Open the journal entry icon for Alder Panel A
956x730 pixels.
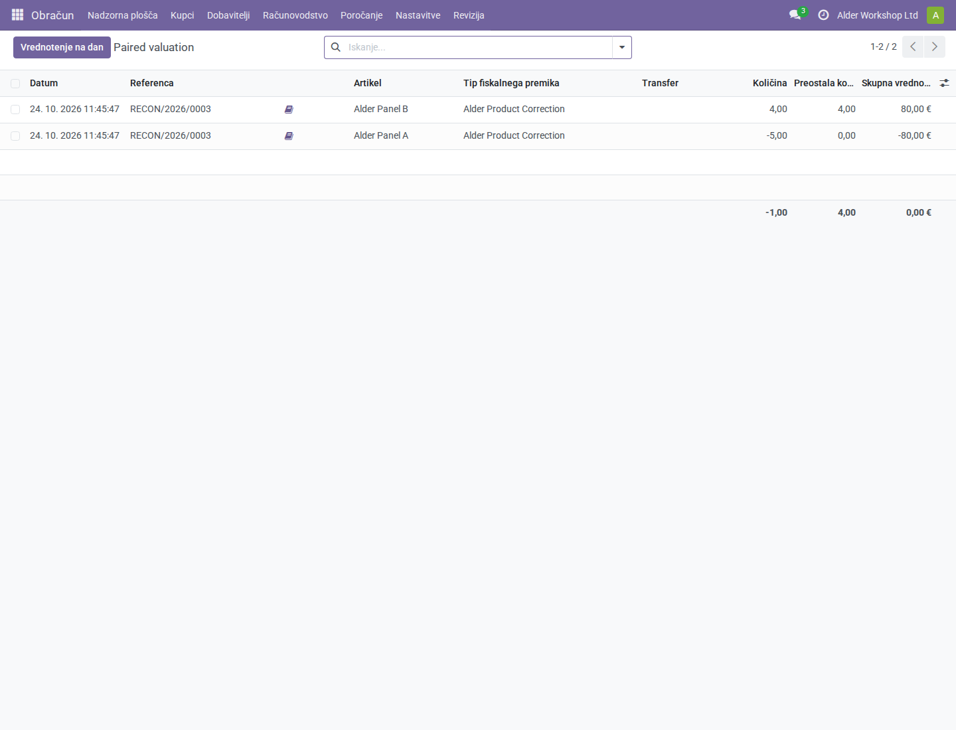point(289,136)
